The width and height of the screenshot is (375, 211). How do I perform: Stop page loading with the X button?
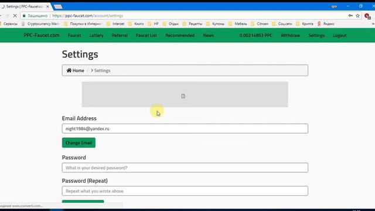15,16
